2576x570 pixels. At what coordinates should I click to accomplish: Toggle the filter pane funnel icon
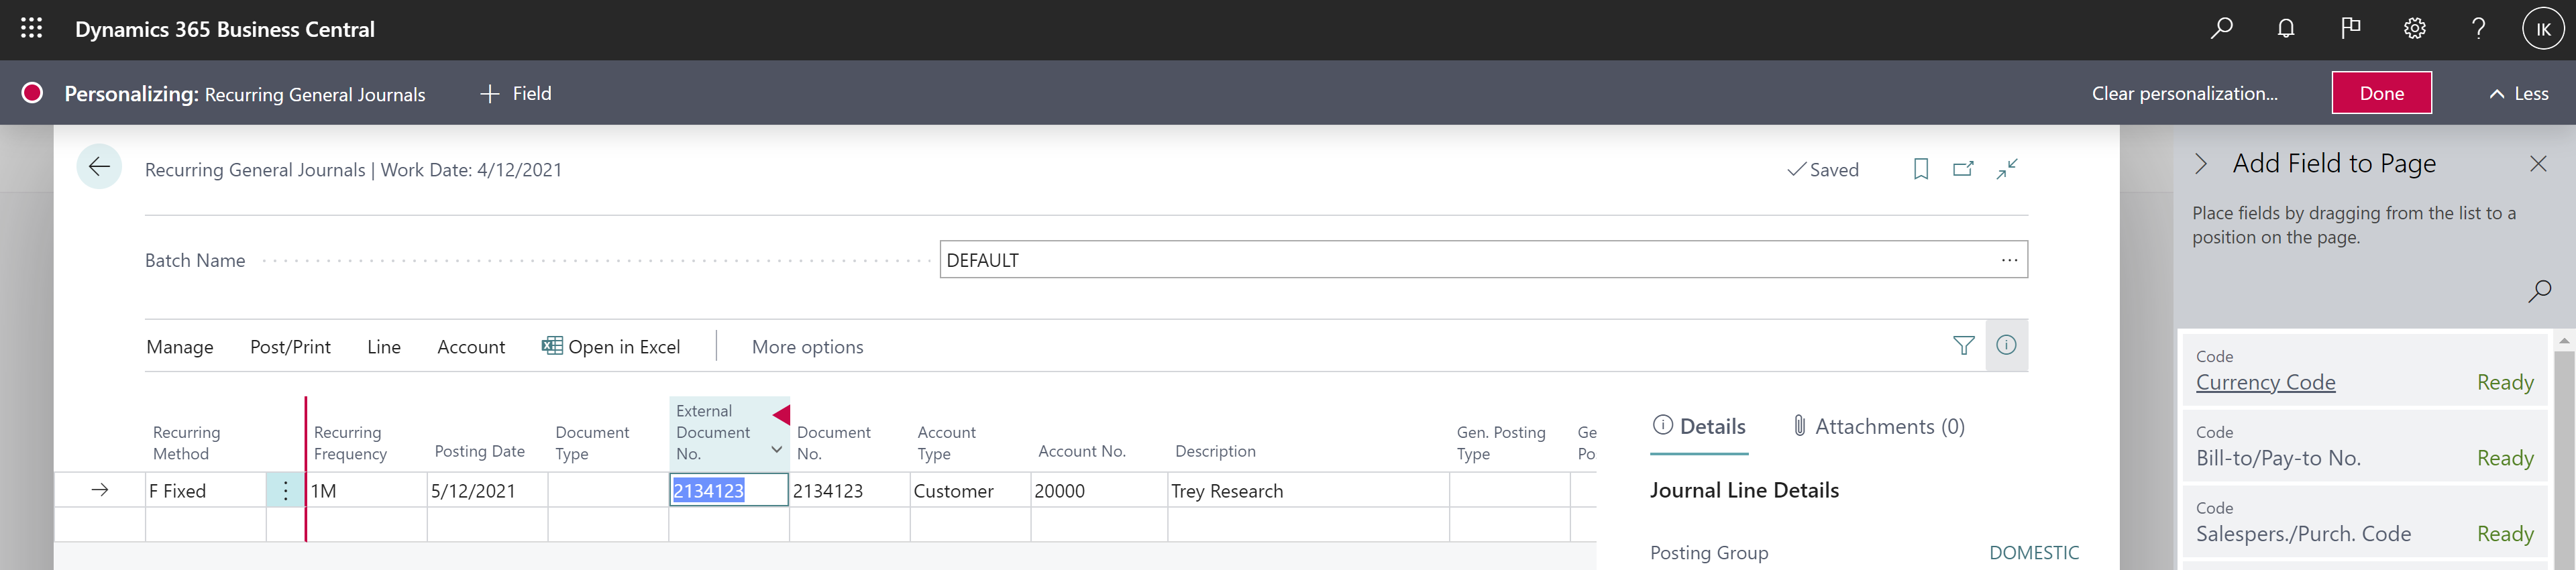(x=1963, y=346)
